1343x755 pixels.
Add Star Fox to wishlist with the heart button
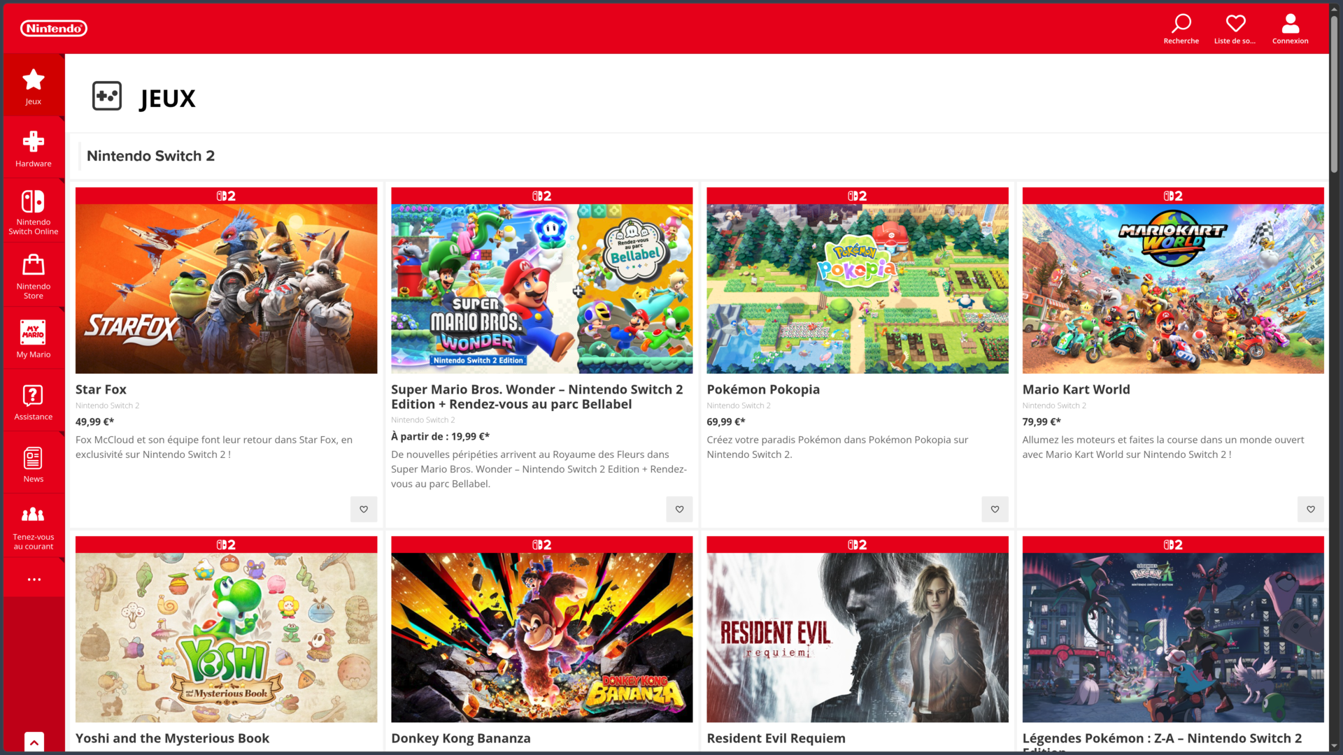point(364,509)
